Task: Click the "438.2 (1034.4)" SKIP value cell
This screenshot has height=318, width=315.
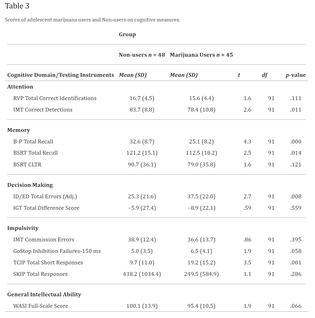Action: [142, 274]
